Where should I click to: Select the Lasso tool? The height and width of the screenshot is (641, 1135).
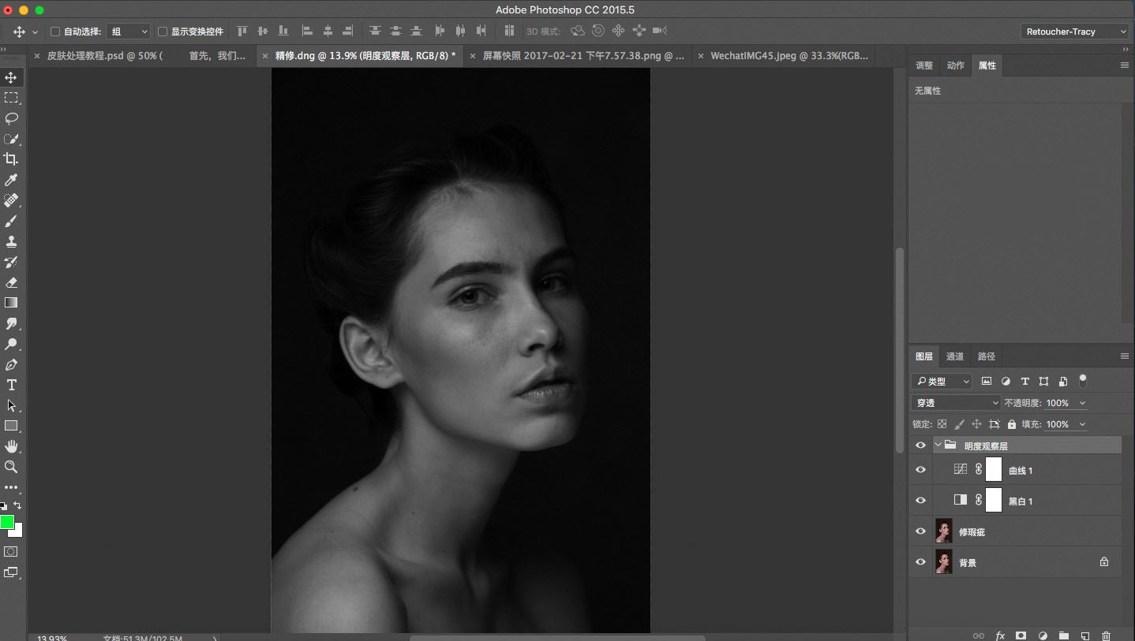11,118
